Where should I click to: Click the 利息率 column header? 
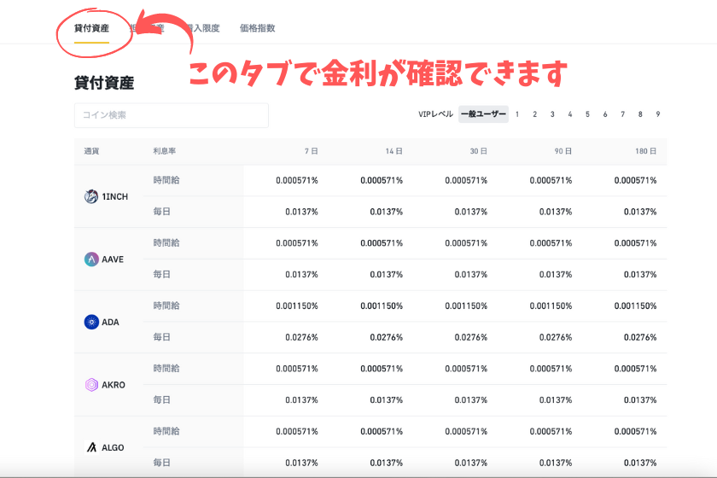click(165, 151)
